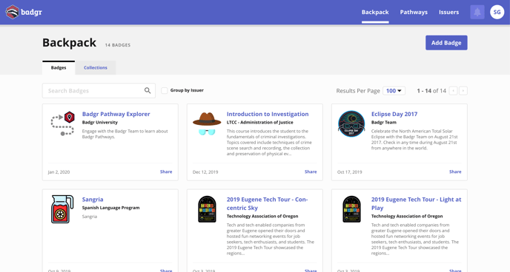This screenshot has width=510, height=272.
Task: Open Light at Play tech tour badge image
Action: point(351,209)
